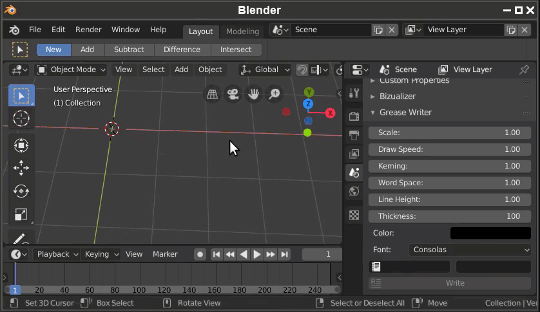This screenshot has width=540, height=312.
Task: Select the 3D Cursor tool
Action: coord(21,118)
